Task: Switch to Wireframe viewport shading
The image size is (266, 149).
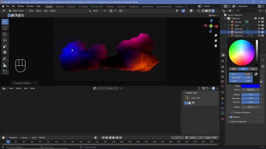Action: tap(203, 11)
